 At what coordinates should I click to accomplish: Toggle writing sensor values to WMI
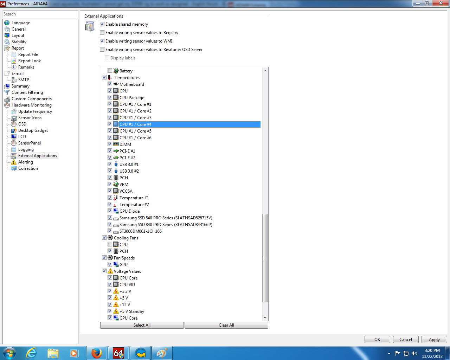pos(102,41)
